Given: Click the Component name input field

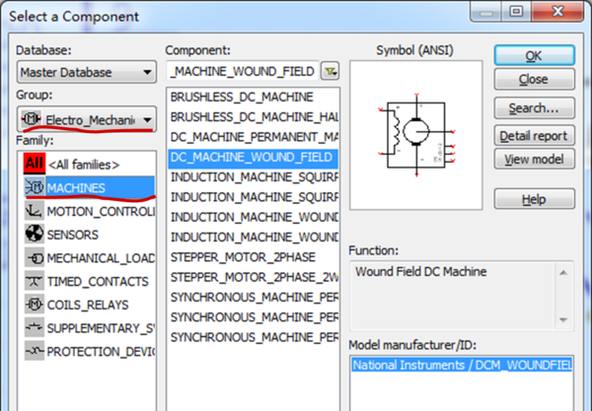Looking at the screenshot, I should coord(242,71).
